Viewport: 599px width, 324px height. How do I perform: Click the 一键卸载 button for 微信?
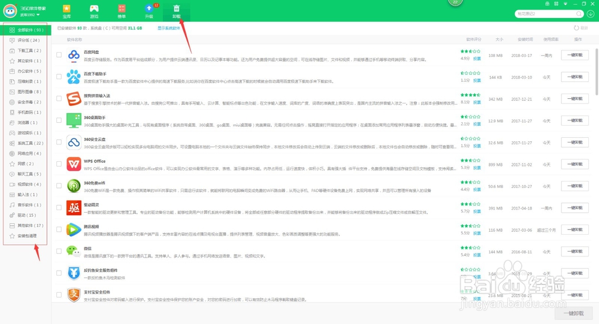(x=574, y=252)
